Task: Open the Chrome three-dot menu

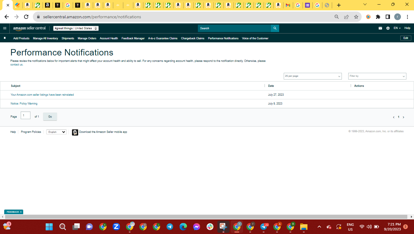Action: 407,17
